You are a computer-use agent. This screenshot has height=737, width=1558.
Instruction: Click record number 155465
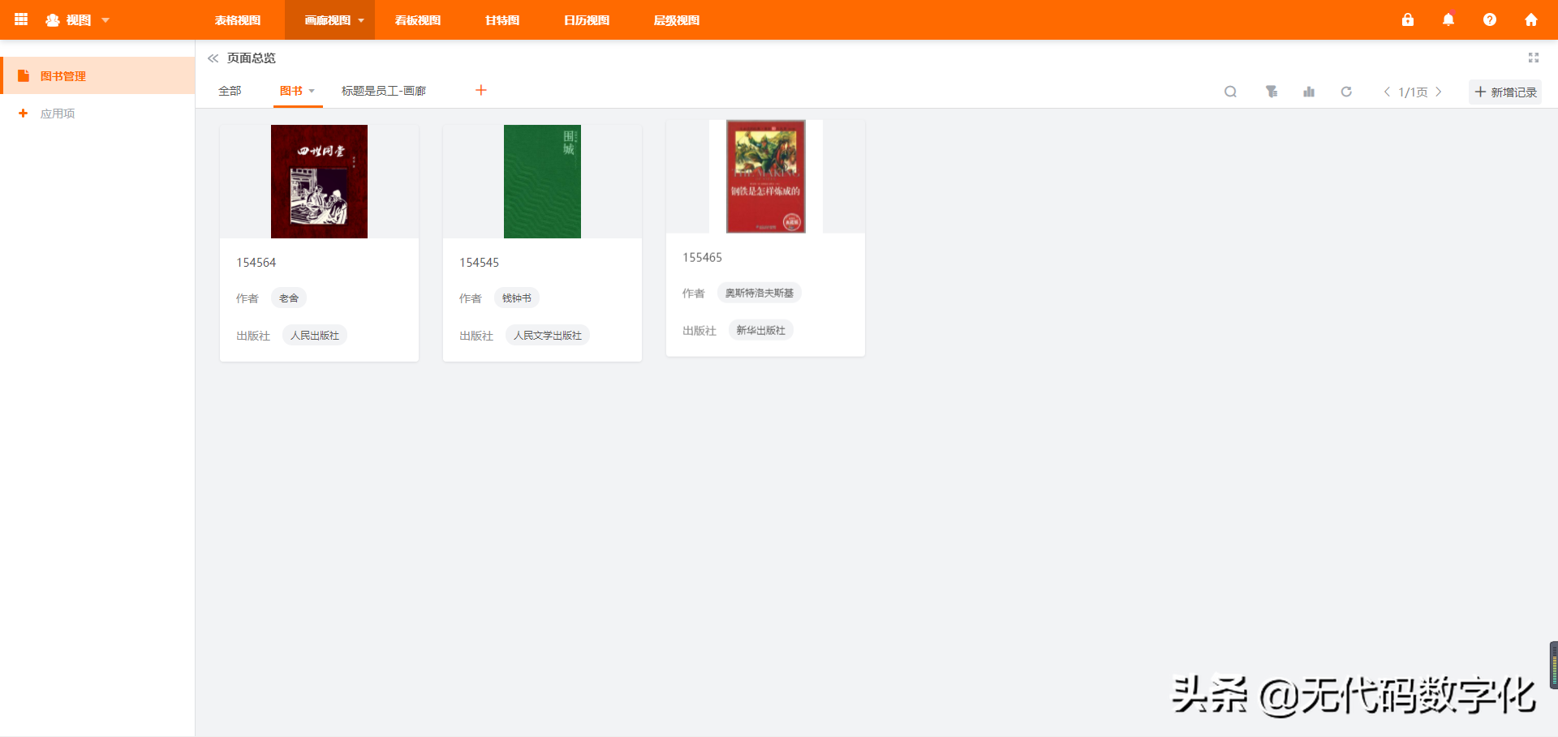pyautogui.click(x=703, y=258)
